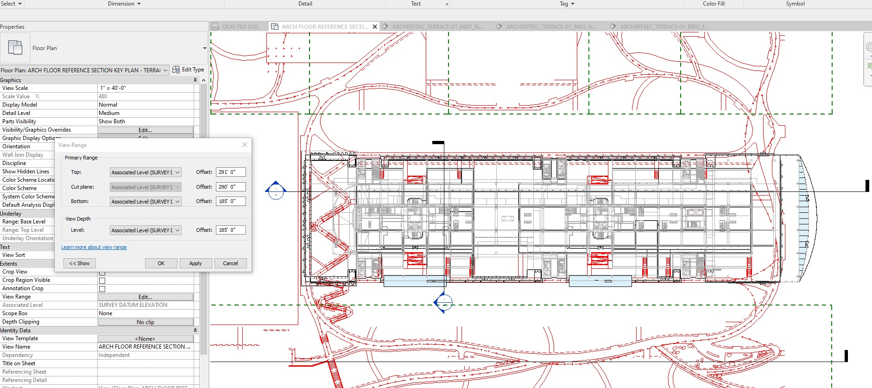The width and height of the screenshot is (872, 388).
Task: Click OK in the View Range dialog
Action: (x=161, y=263)
